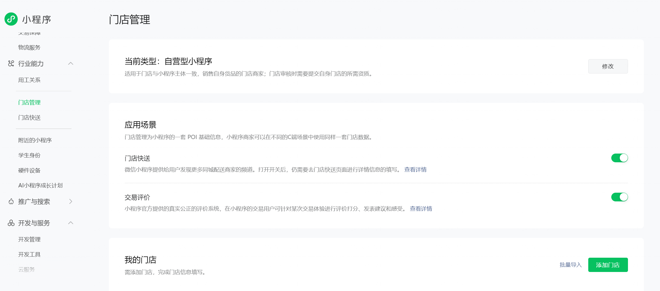This screenshot has width=660, height=291.
Task: Select 硬件设备 in the sidebar
Action: click(29, 170)
